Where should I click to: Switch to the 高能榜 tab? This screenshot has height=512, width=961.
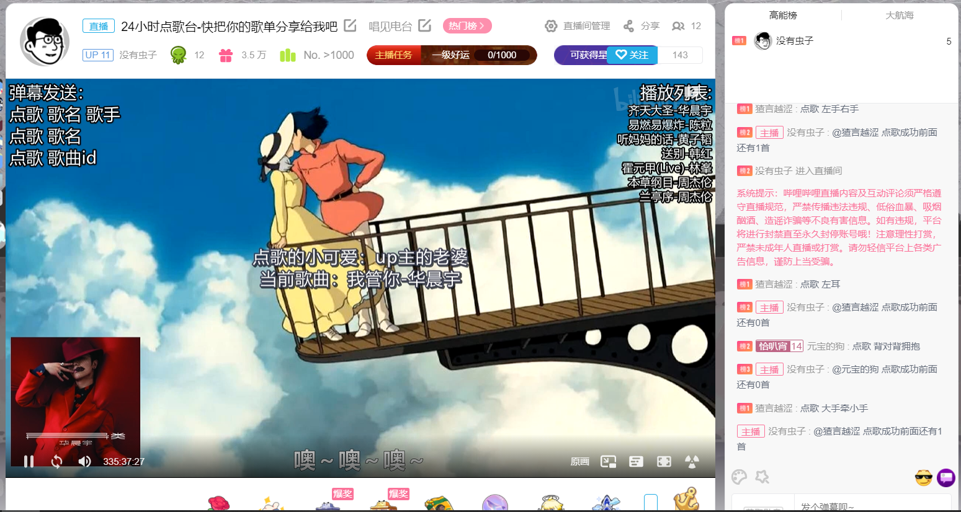pos(783,15)
